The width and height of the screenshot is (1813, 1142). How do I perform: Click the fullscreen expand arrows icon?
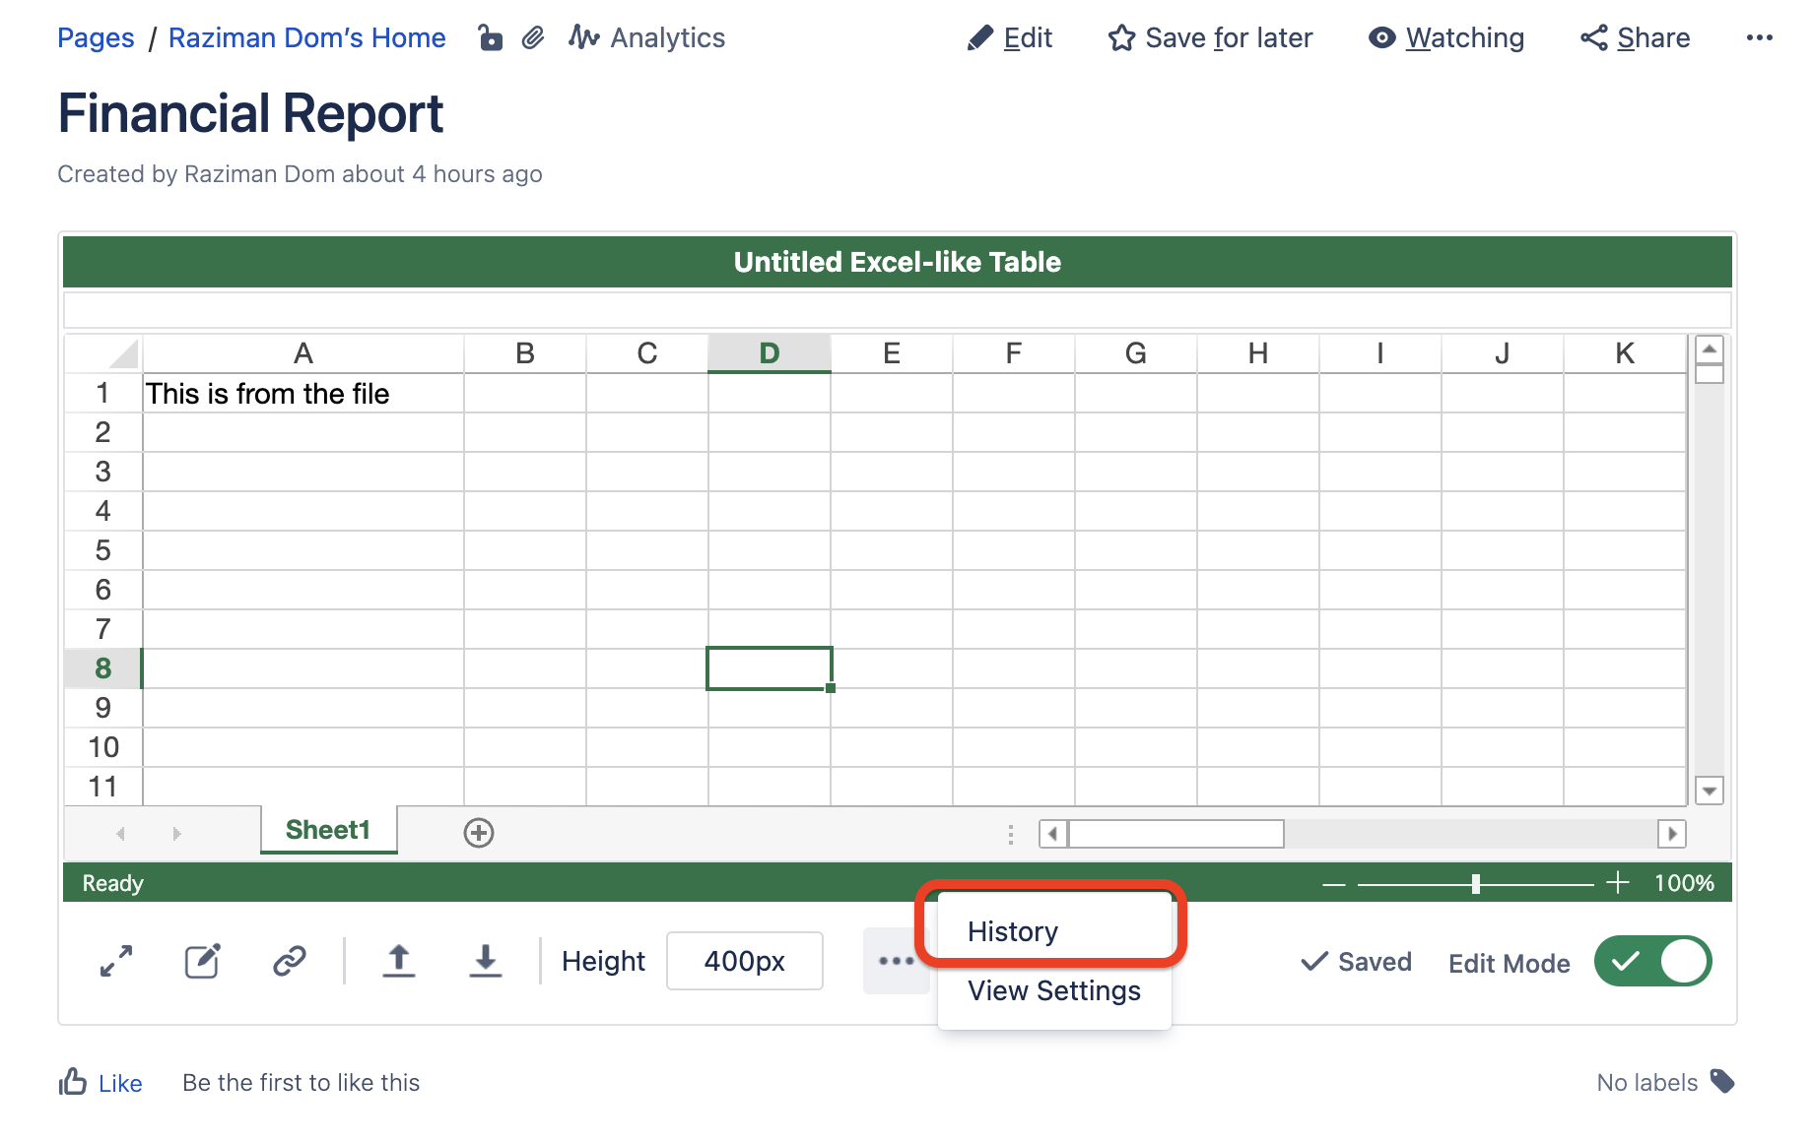(116, 961)
